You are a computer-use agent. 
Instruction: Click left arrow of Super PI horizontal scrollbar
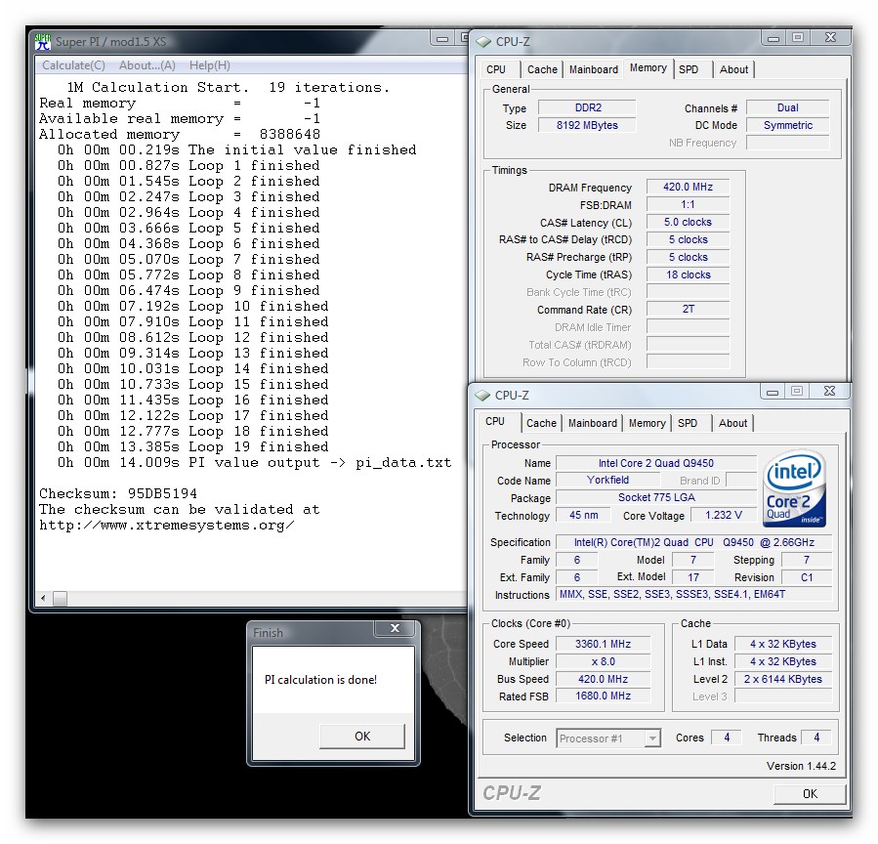[43, 598]
